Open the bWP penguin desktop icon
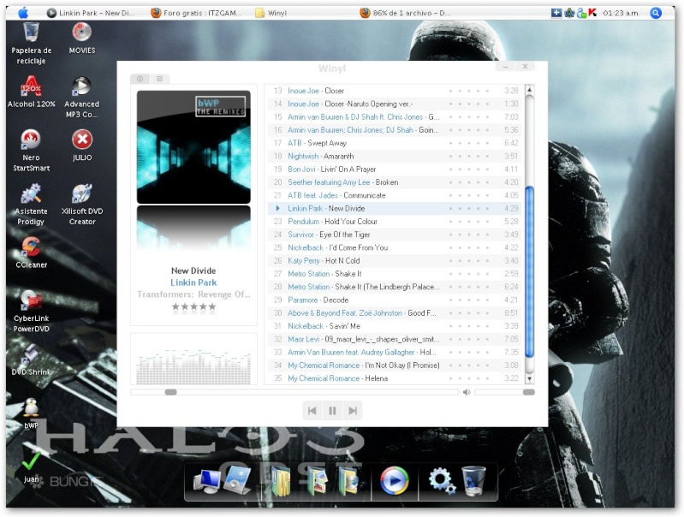This screenshot has width=684, height=517. point(31,413)
